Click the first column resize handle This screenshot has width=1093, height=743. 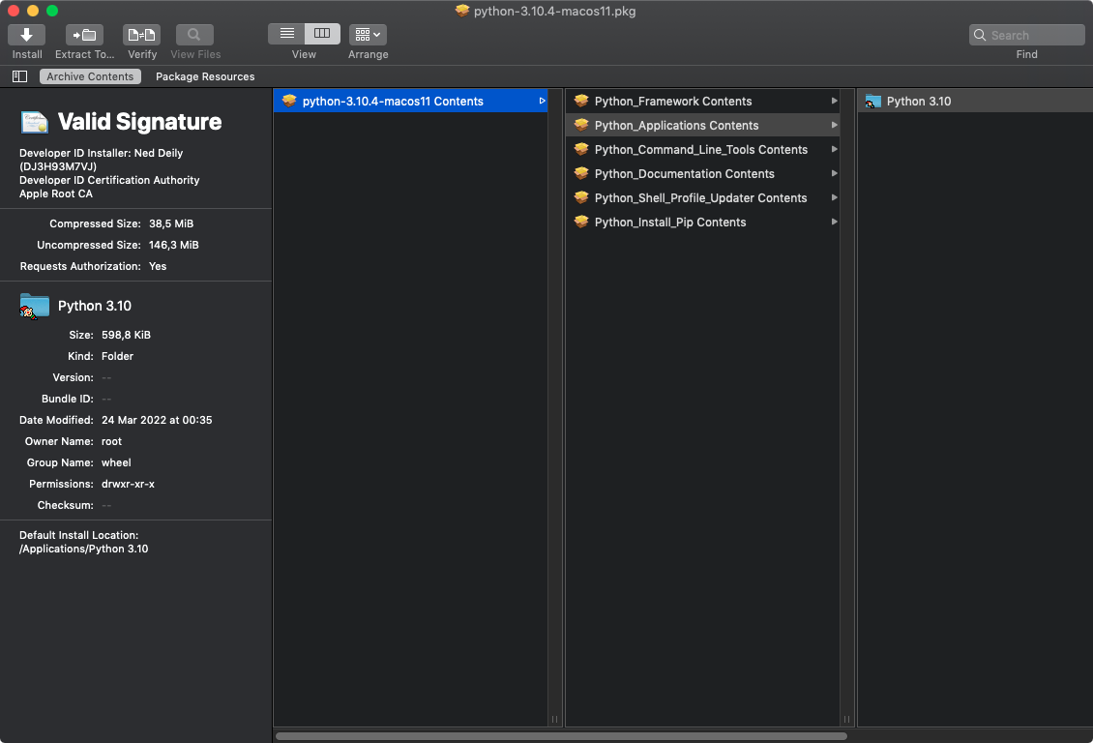tap(555, 719)
